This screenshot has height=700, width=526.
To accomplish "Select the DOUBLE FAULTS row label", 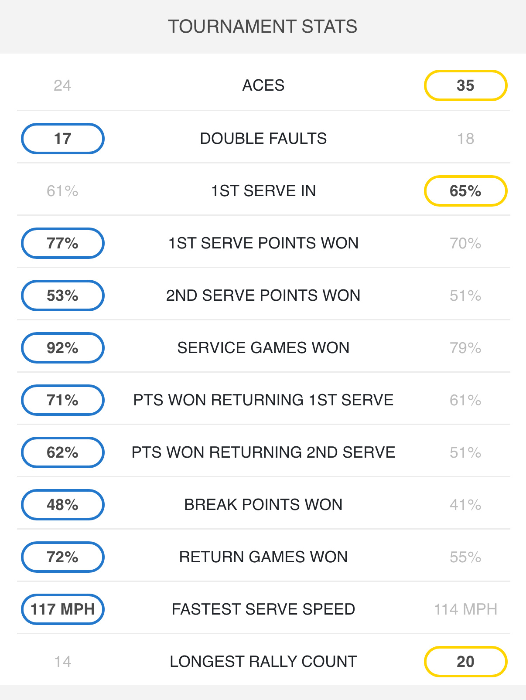I will click(263, 139).
